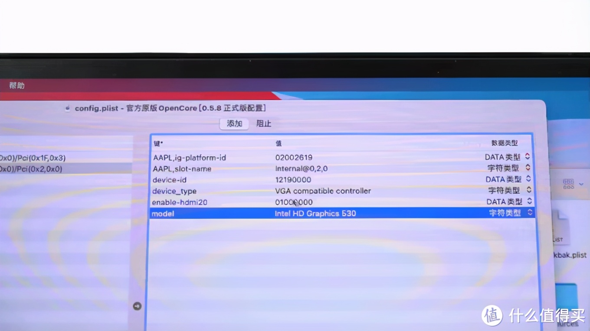Image resolution: width=590 pixels, height=331 pixels.
Task: Sort by the 键 column header
Action: click(158, 143)
